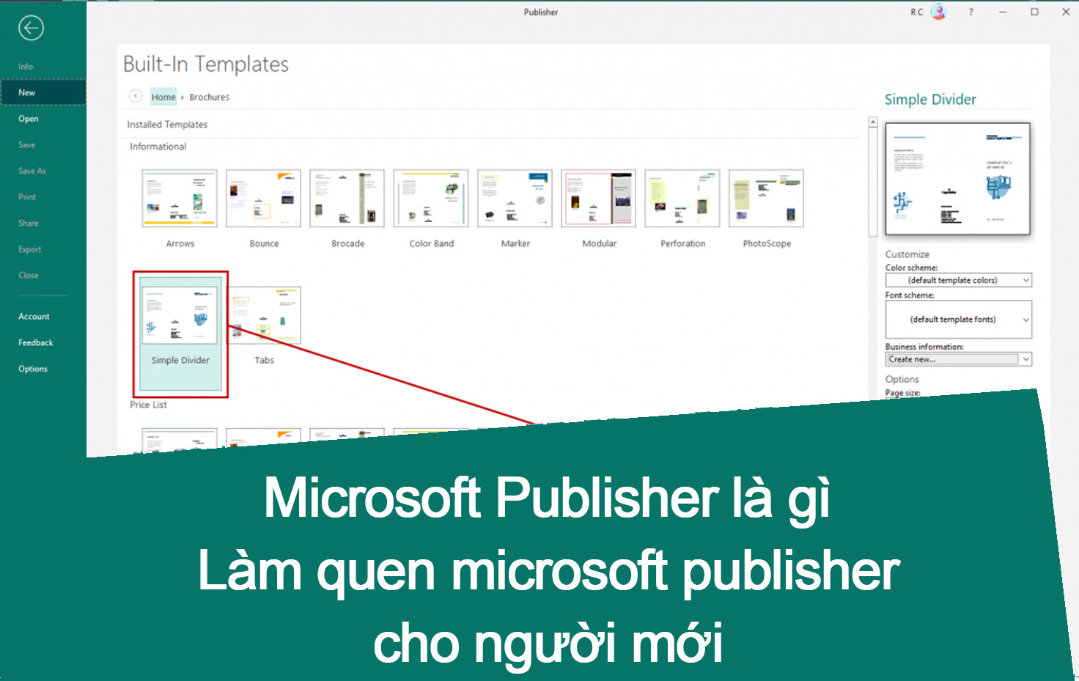Open the Font scheme dropdown
This screenshot has height=681, width=1079.
coord(959,320)
